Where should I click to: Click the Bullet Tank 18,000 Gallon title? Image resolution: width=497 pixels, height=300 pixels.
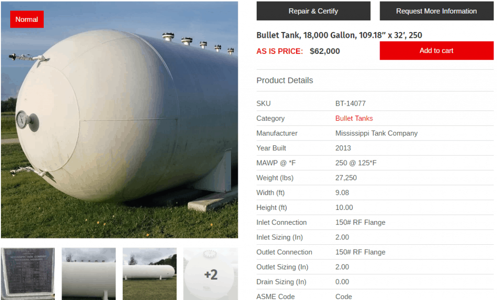tap(339, 35)
